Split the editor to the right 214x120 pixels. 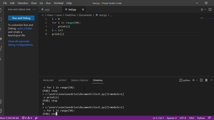pos(210,9)
